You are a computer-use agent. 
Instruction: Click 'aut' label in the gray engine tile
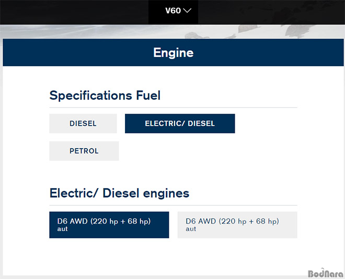click(191, 229)
